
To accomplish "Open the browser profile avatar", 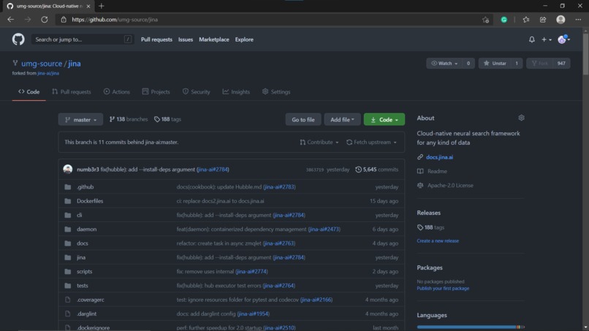I will pyautogui.click(x=560, y=20).
